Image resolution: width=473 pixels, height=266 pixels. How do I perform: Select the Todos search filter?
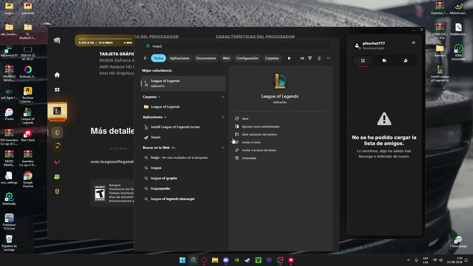(x=159, y=58)
